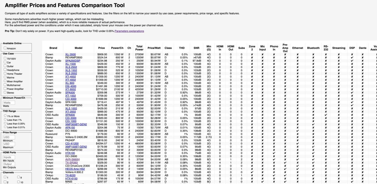377x184 pixels.
Task: Sort table by Brand column header
Action: (x=53, y=48)
